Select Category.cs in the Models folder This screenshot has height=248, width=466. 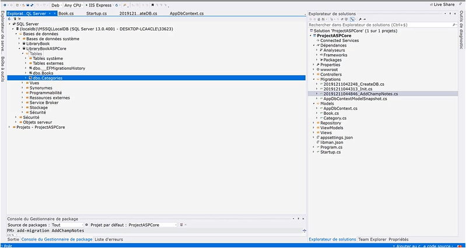click(335, 118)
